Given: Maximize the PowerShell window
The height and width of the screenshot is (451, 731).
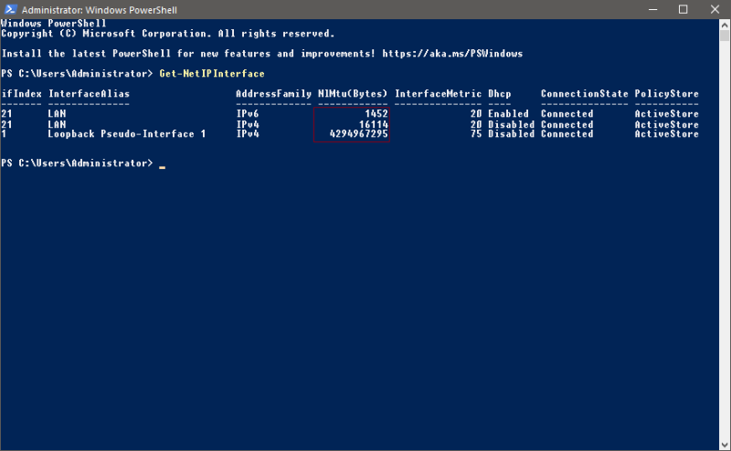Looking at the screenshot, I should point(683,9).
